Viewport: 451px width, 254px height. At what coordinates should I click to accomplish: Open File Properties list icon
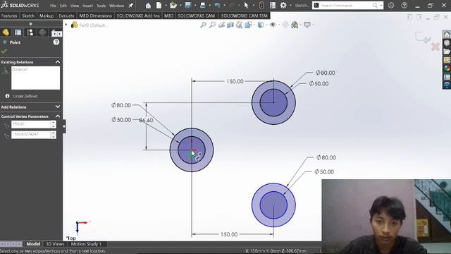click(x=273, y=6)
